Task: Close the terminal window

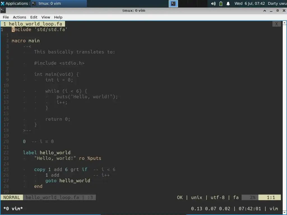Action: pyautogui.click(x=284, y=11)
